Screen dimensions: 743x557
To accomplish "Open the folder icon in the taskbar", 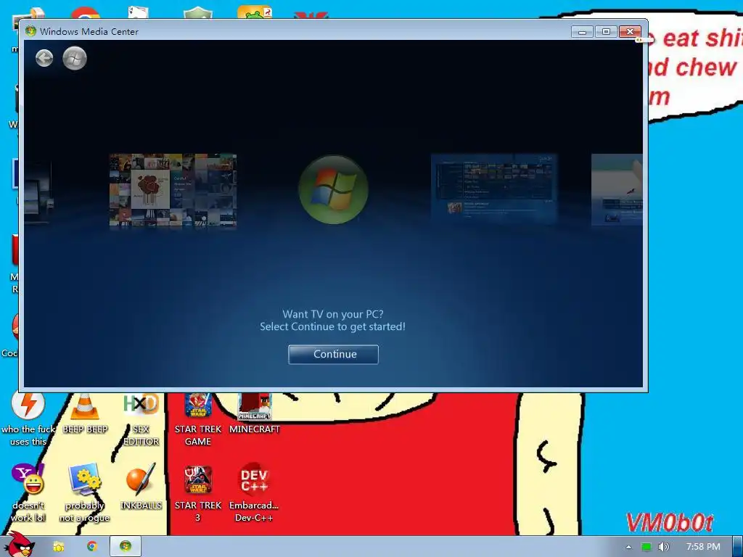I will [x=58, y=547].
